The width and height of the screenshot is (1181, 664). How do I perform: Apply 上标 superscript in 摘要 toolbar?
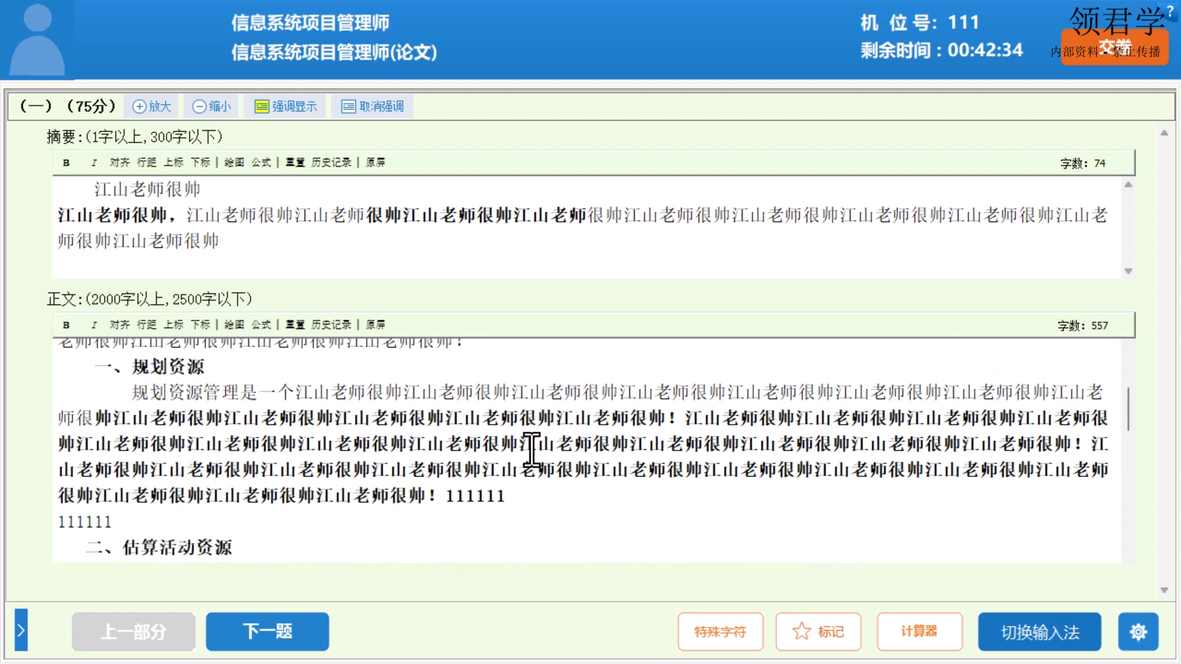173,162
